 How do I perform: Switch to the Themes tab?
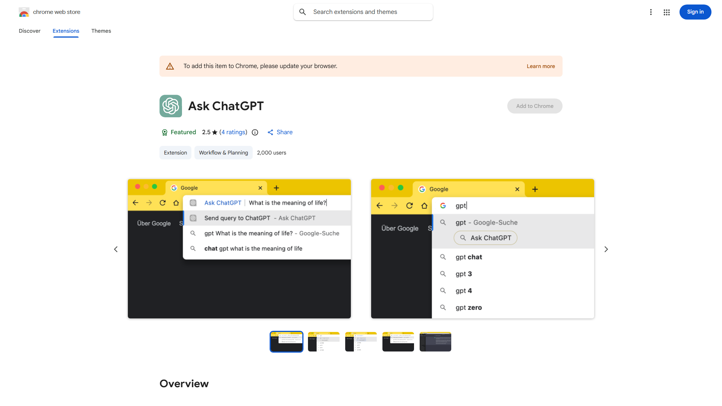[101, 31]
